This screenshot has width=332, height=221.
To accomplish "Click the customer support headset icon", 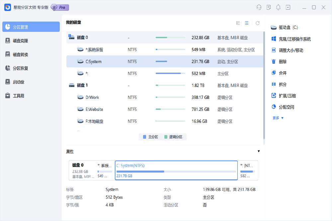I will click(x=259, y=7).
